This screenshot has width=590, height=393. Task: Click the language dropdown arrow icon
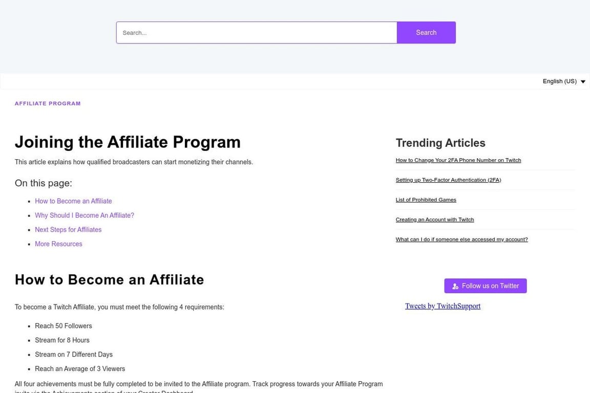[x=583, y=81]
